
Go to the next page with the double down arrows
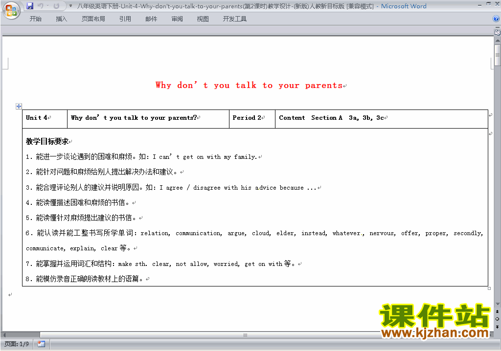tap(498, 327)
